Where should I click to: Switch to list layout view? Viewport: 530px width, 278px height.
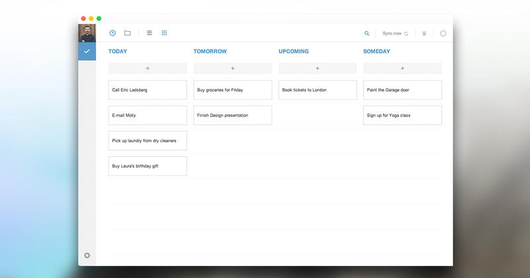149,33
